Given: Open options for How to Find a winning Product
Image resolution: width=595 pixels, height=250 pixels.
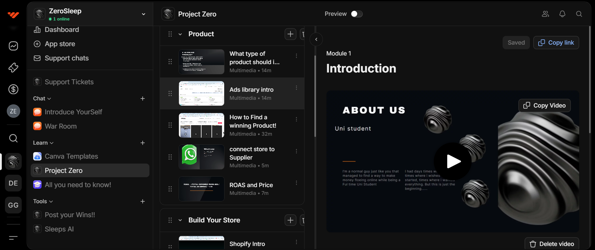Looking at the screenshot, I should (296, 119).
